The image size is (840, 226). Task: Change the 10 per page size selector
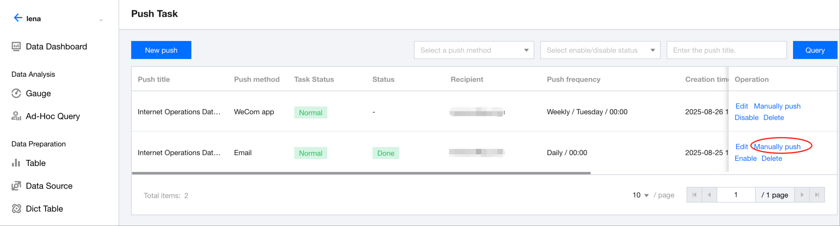click(640, 195)
